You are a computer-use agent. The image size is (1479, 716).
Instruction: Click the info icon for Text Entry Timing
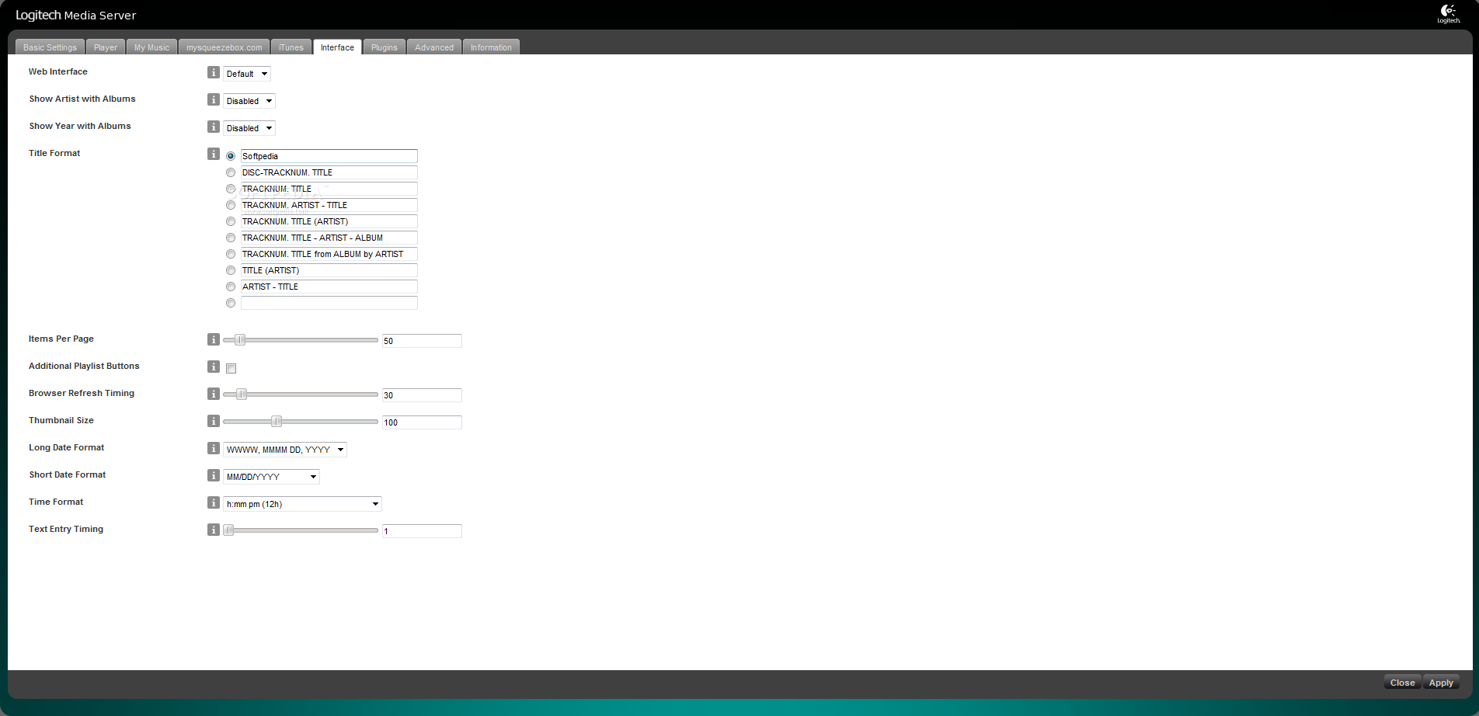pos(214,530)
